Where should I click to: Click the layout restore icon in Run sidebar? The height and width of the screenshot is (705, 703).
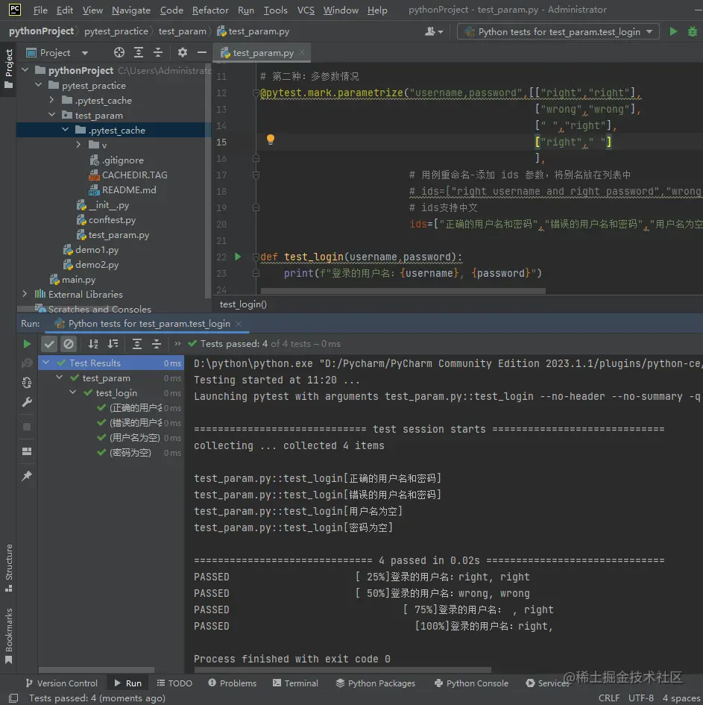[x=27, y=451]
